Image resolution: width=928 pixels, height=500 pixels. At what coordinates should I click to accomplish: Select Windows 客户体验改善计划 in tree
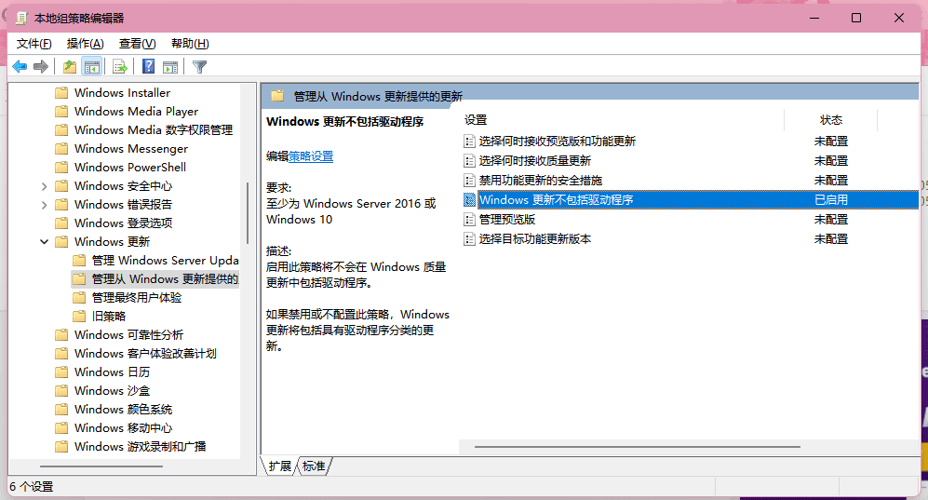pyautogui.click(x=145, y=354)
